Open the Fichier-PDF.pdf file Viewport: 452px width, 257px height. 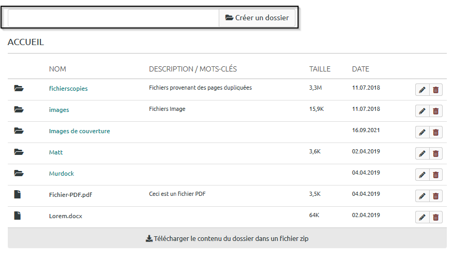[70, 195]
